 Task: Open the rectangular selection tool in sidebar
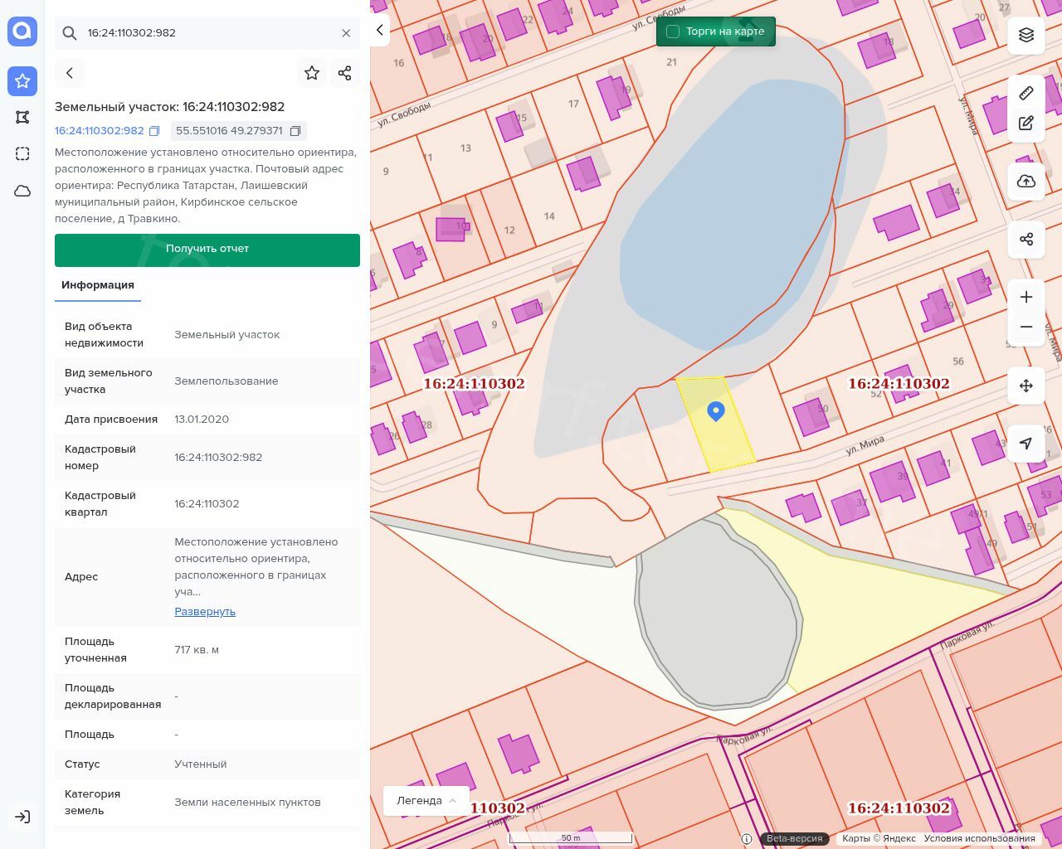[22, 153]
